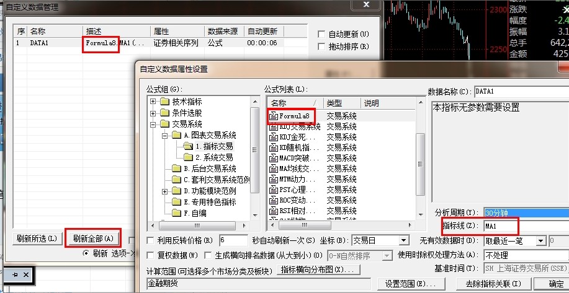Click the KDJ交易系统 formula icon
Viewport: 569px width, 293px height.
[x=274, y=126]
